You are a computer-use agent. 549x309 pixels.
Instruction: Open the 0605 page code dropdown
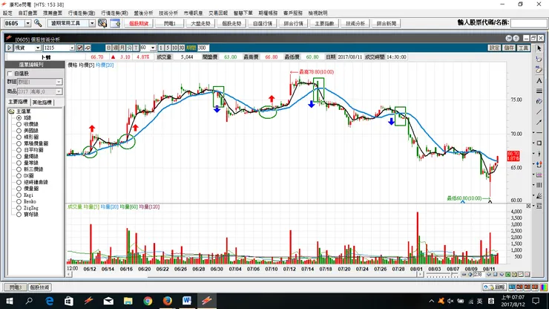[x=27, y=23]
